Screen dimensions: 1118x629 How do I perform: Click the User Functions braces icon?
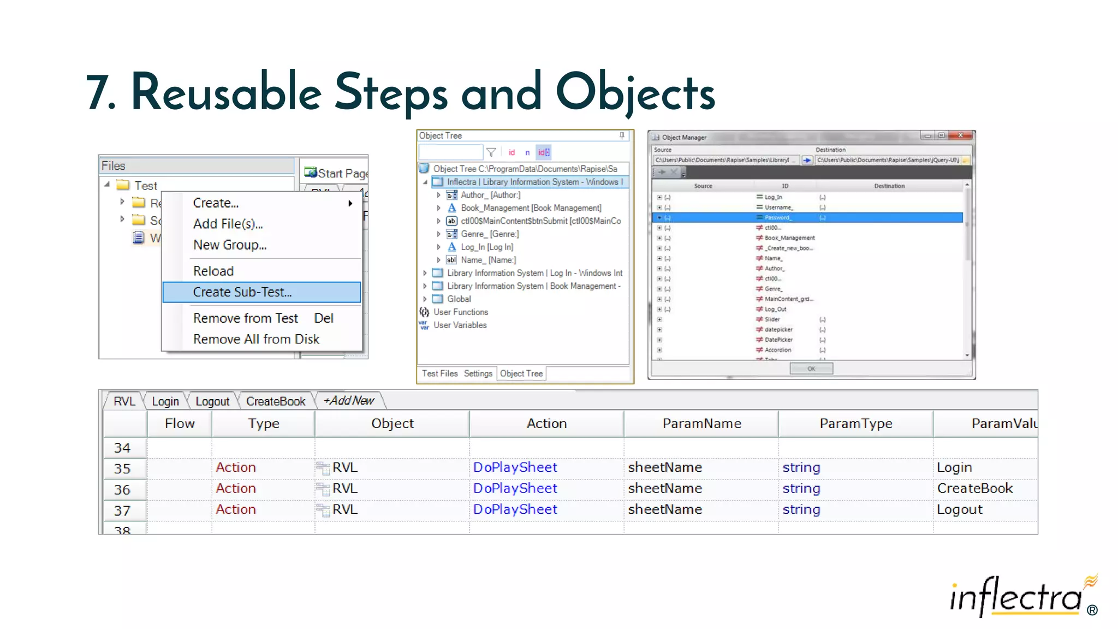pyautogui.click(x=424, y=312)
